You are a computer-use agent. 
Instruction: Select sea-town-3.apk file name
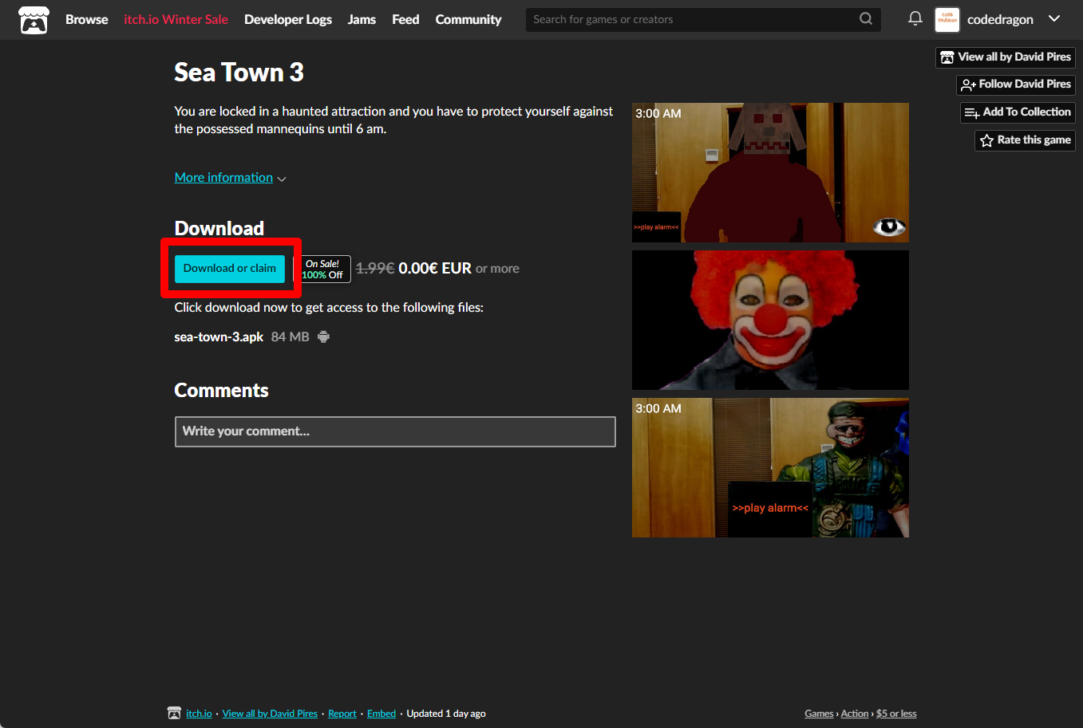point(219,336)
